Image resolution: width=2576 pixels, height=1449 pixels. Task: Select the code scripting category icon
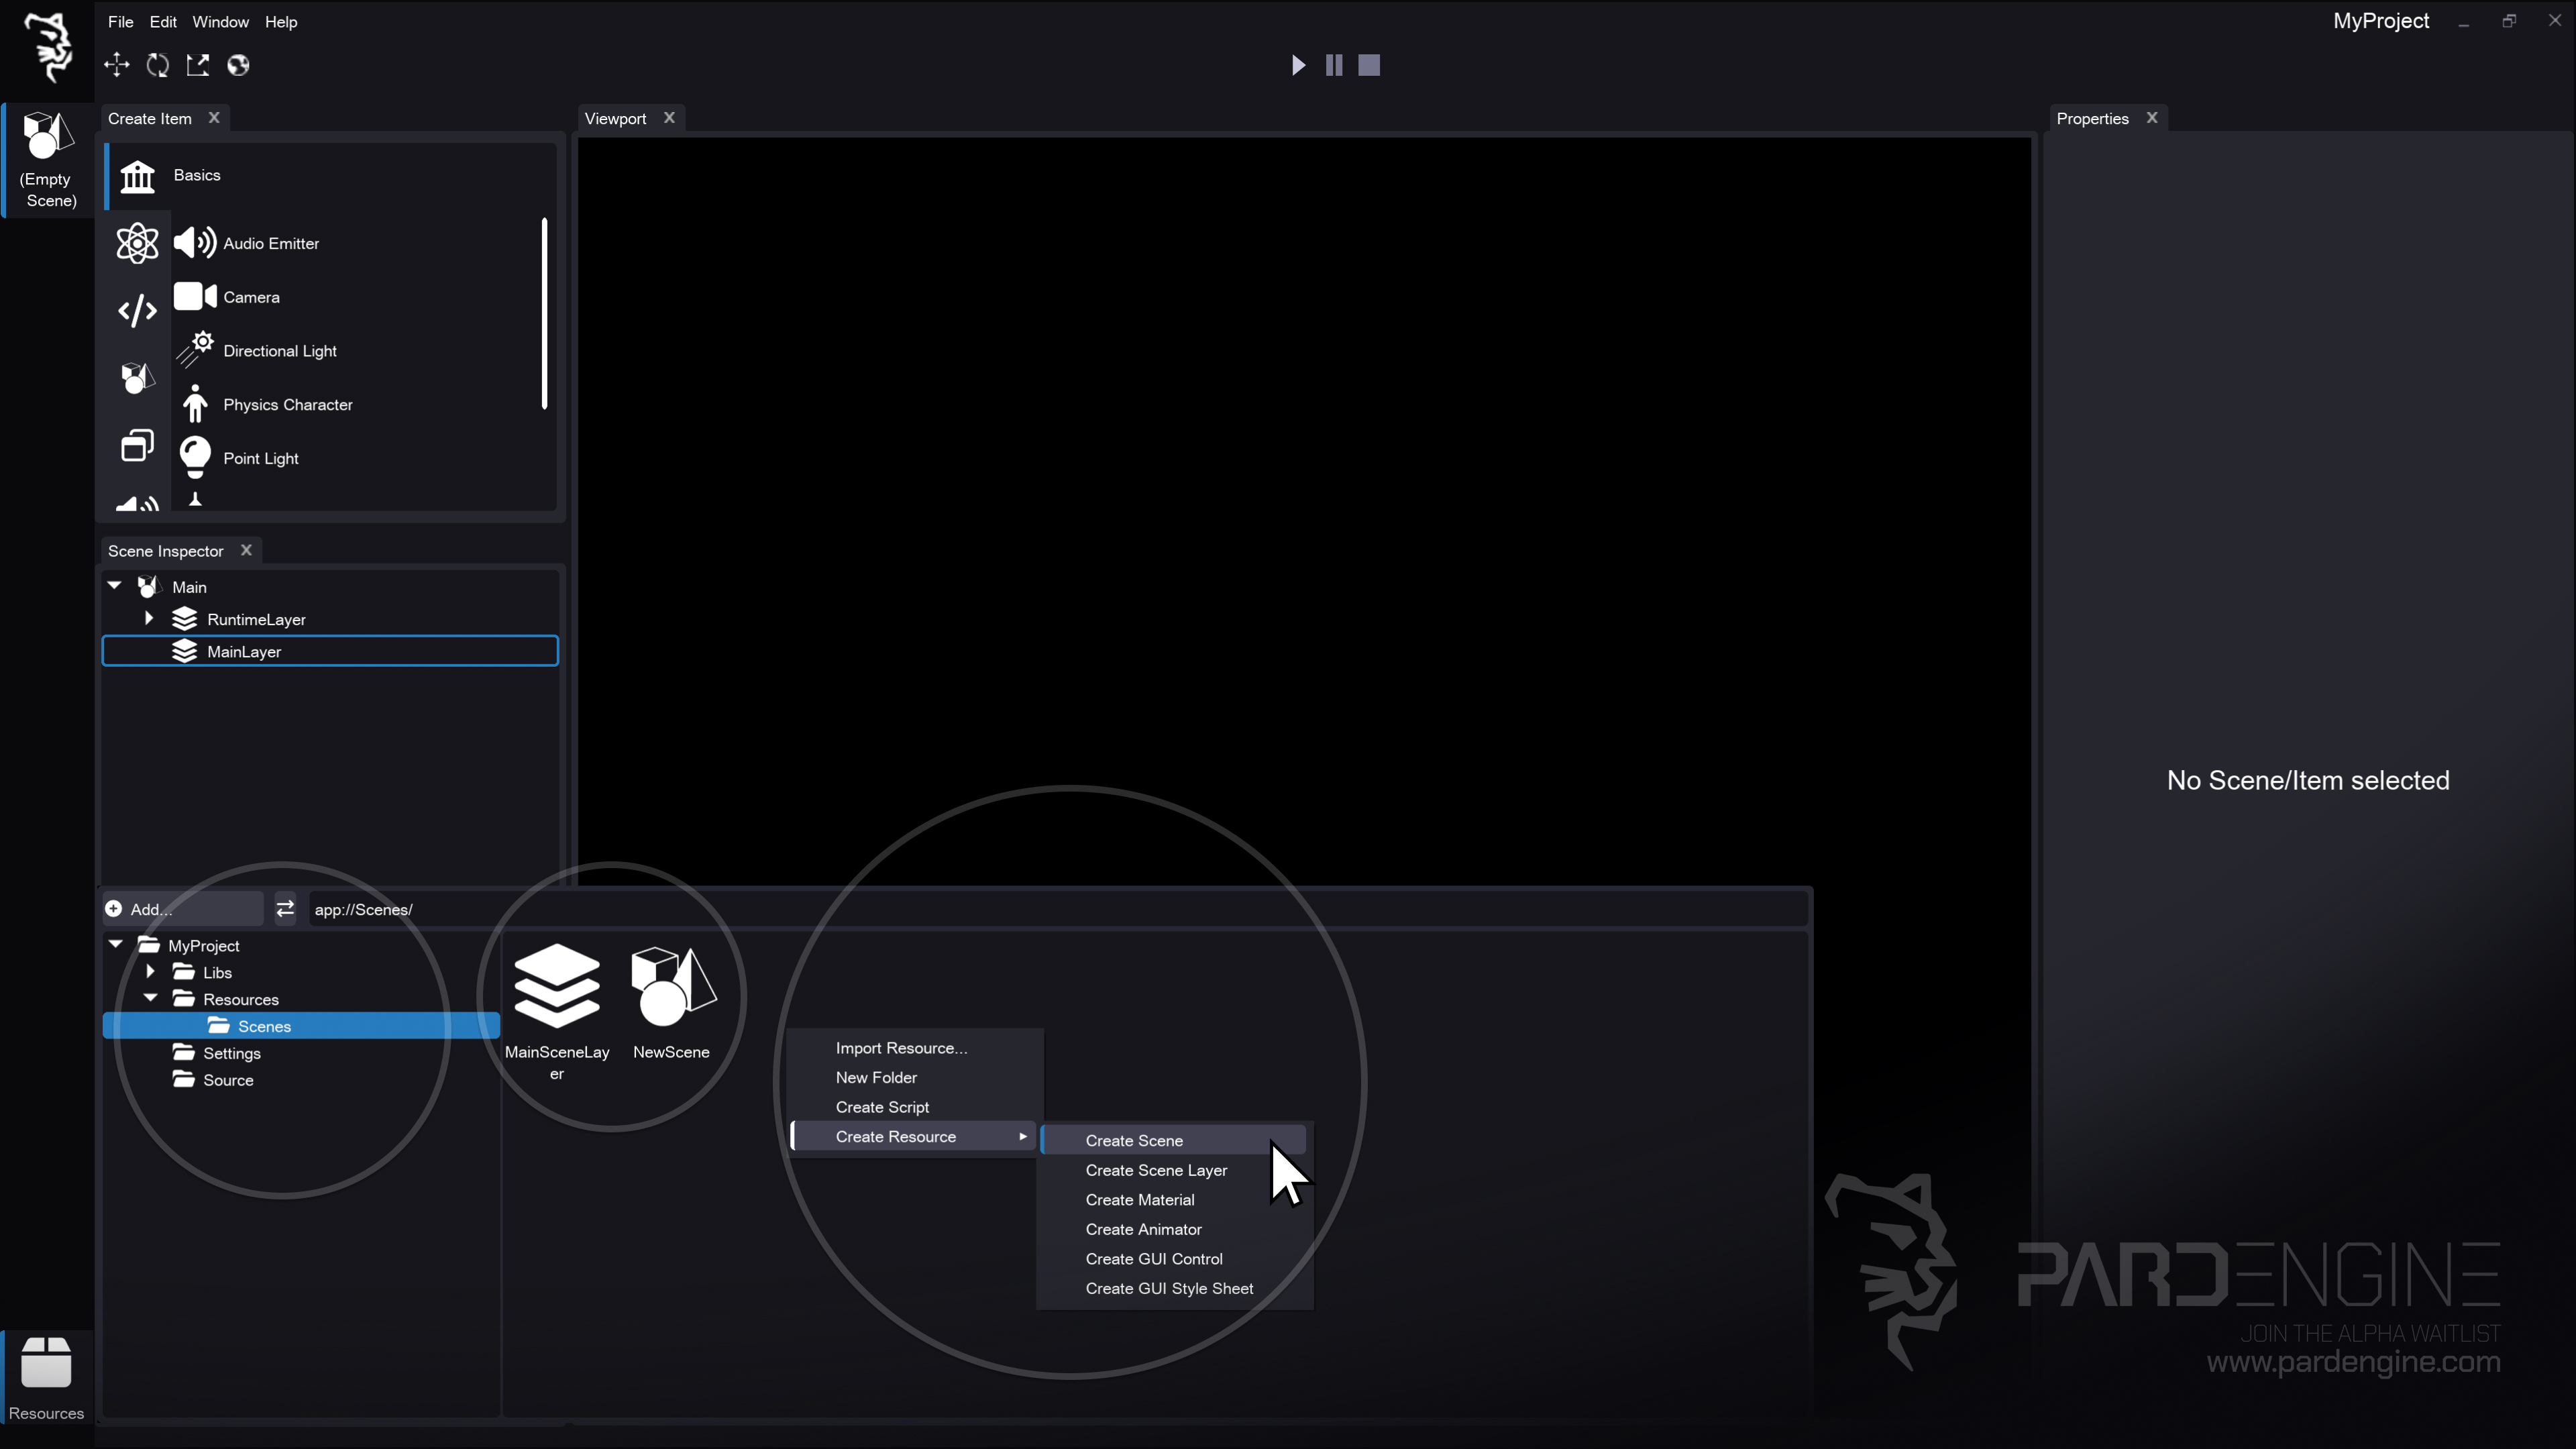click(137, 311)
